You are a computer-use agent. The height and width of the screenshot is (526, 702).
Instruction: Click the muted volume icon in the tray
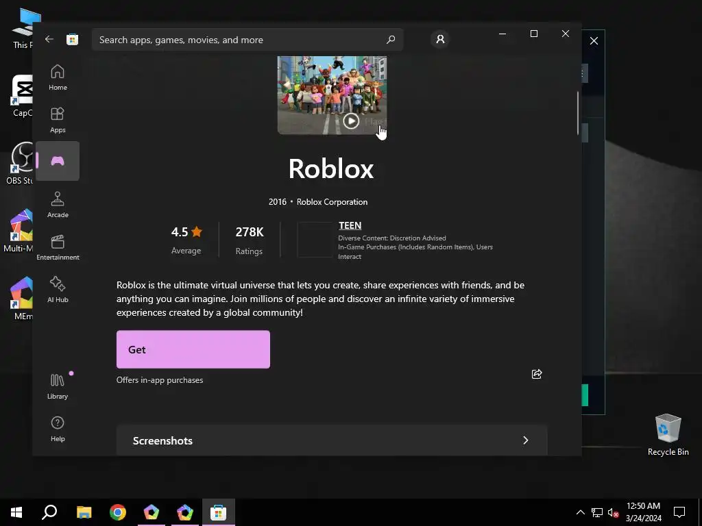614,512
